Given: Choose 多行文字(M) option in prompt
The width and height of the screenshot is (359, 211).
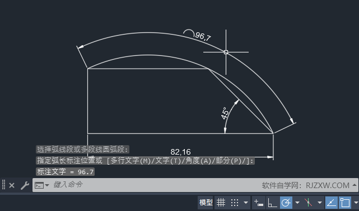Looking at the screenshot, I should (130, 161).
